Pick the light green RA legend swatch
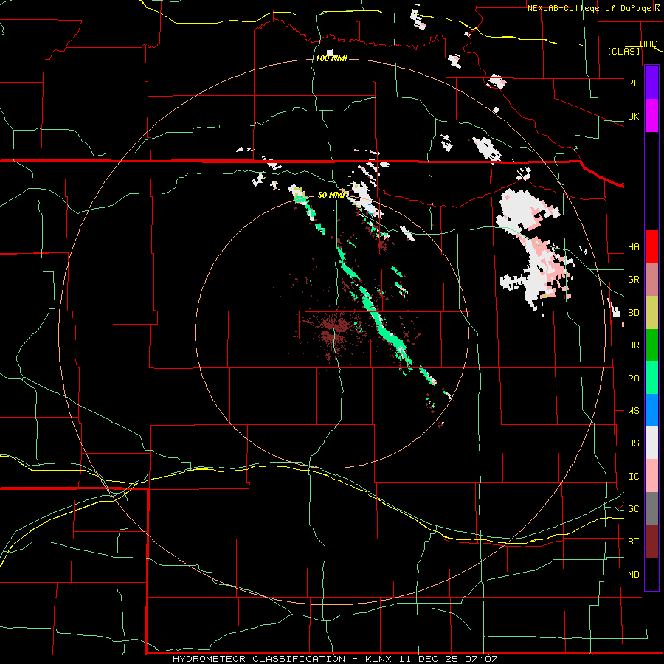The width and height of the screenshot is (664, 664). pos(651,378)
